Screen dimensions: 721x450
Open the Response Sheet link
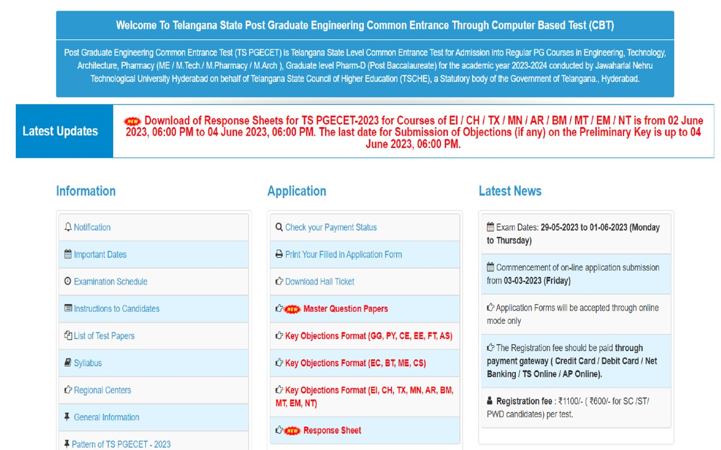point(332,430)
